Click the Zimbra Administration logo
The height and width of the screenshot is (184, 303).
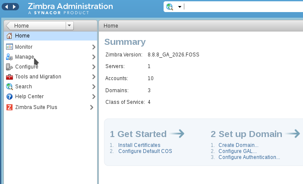(x=70, y=9)
